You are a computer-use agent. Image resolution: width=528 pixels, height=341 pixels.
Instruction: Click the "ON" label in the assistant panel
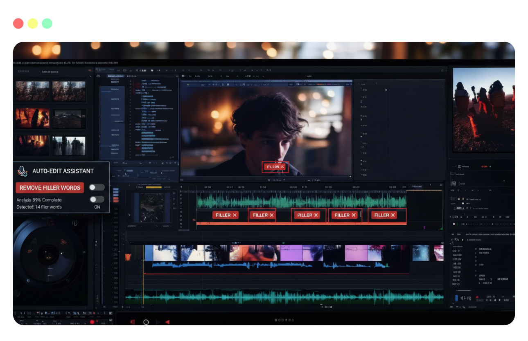click(97, 207)
